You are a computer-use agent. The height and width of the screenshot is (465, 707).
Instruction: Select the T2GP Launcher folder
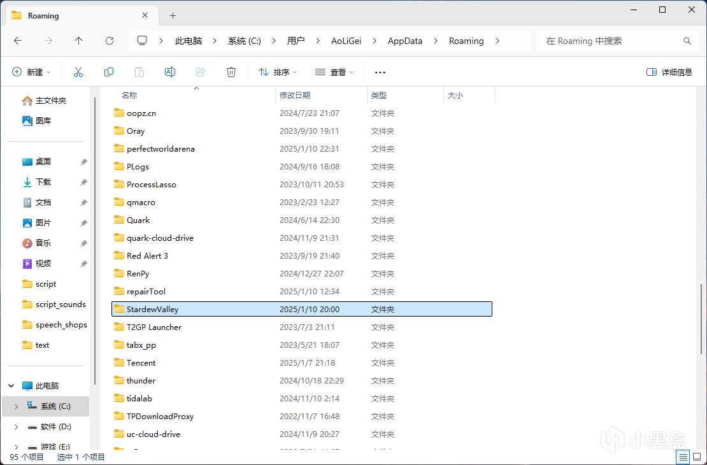(x=302, y=327)
